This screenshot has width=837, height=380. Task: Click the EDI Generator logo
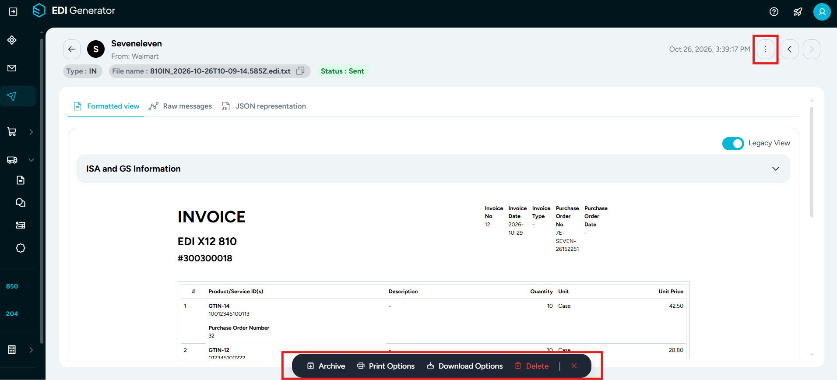pyautogui.click(x=74, y=11)
